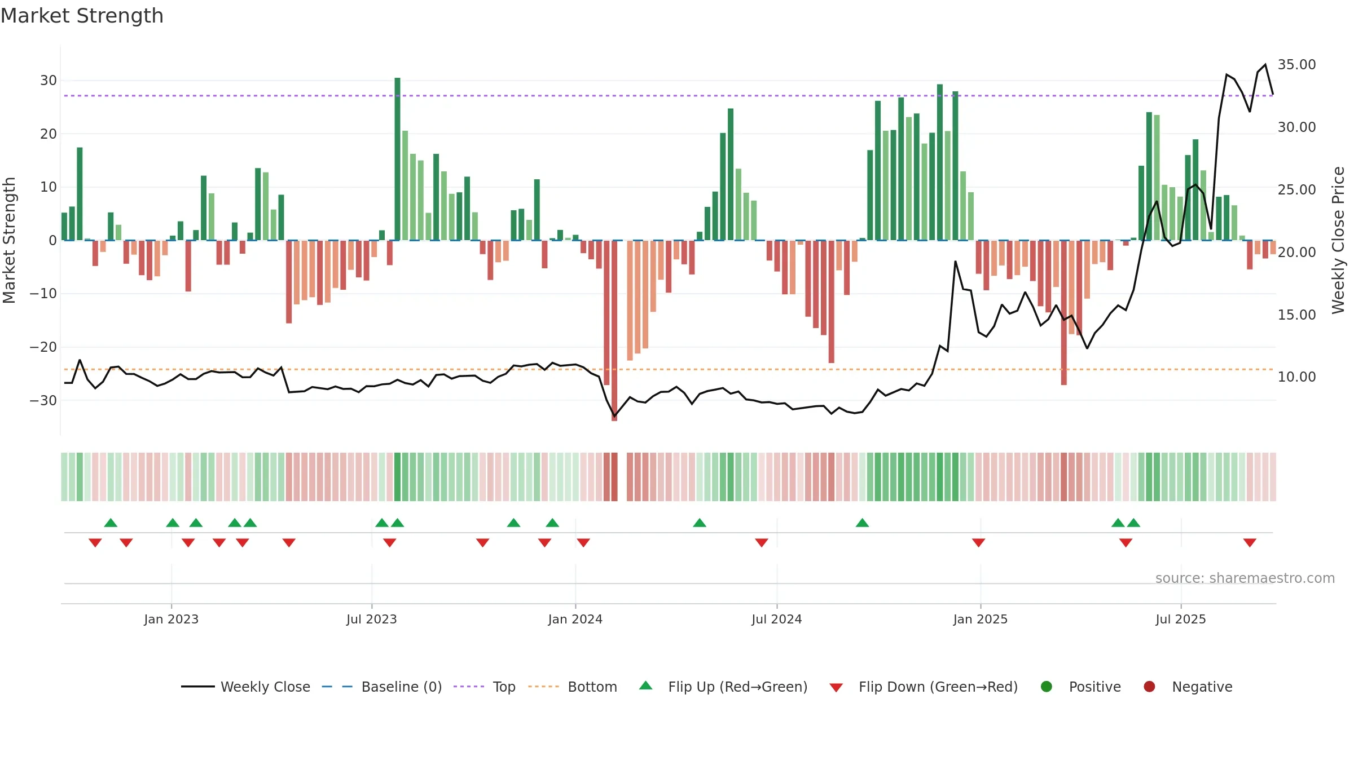Image resolution: width=1354 pixels, height=761 pixels.
Task: Click the 20.00 price axis value
Action: [1296, 252]
